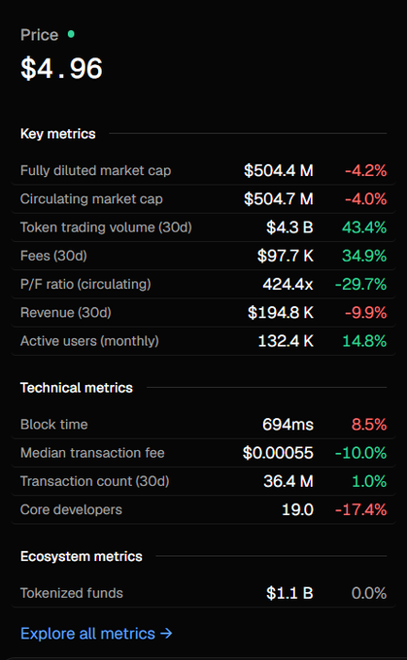This screenshot has width=407, height=660.
Task: Open Token trading volume (30d) row label
Action: (x=106, y=227)
